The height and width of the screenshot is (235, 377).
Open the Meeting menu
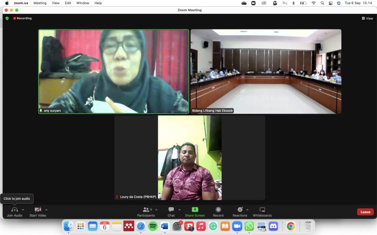[40, 3]
